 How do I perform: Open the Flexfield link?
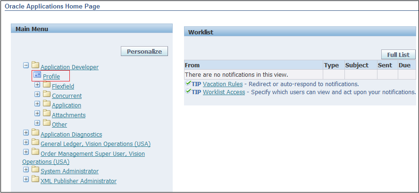[63, 86]
